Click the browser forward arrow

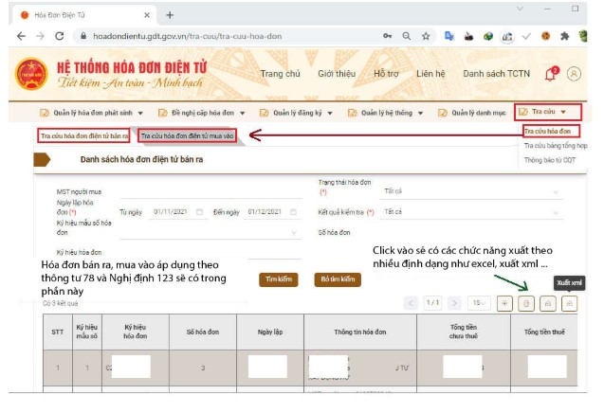tap(40, 36)
